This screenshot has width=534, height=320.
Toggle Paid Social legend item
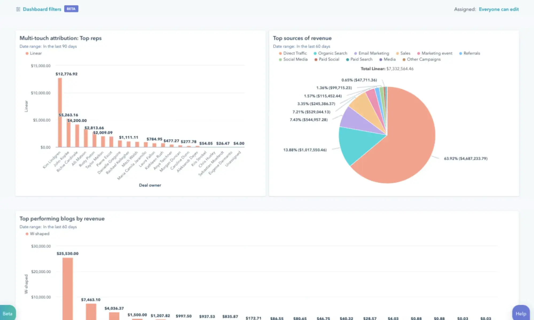click(x=327, y=59)
